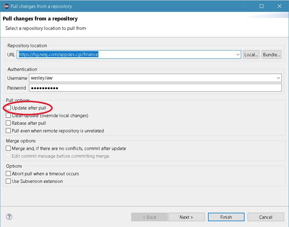Enable Abort pull when a timeout occurs

(8, 174)
